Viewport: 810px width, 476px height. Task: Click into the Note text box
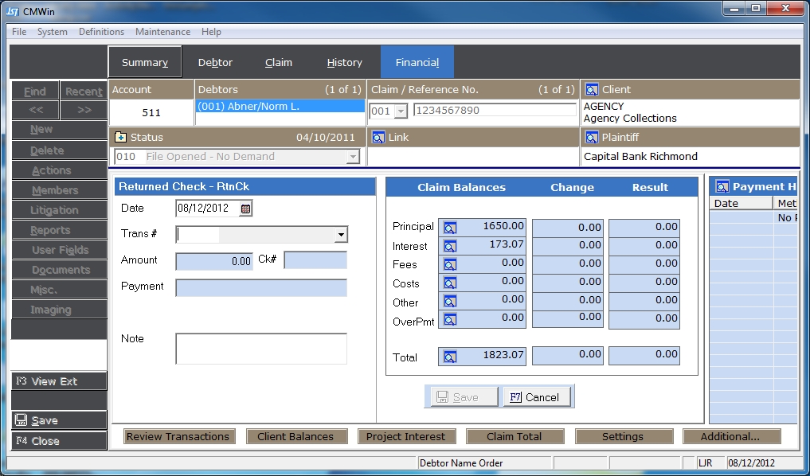(x=261, y=349)
